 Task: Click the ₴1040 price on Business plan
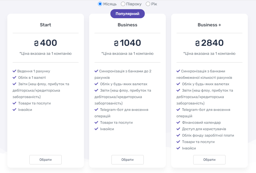(127, 43)
